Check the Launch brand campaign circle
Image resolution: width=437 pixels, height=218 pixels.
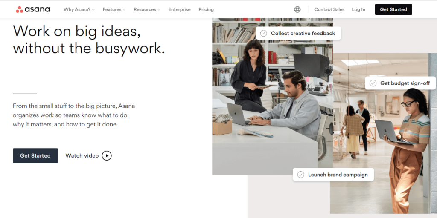(300, 175)
